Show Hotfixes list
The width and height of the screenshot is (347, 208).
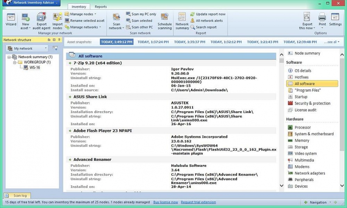[298, 77]
